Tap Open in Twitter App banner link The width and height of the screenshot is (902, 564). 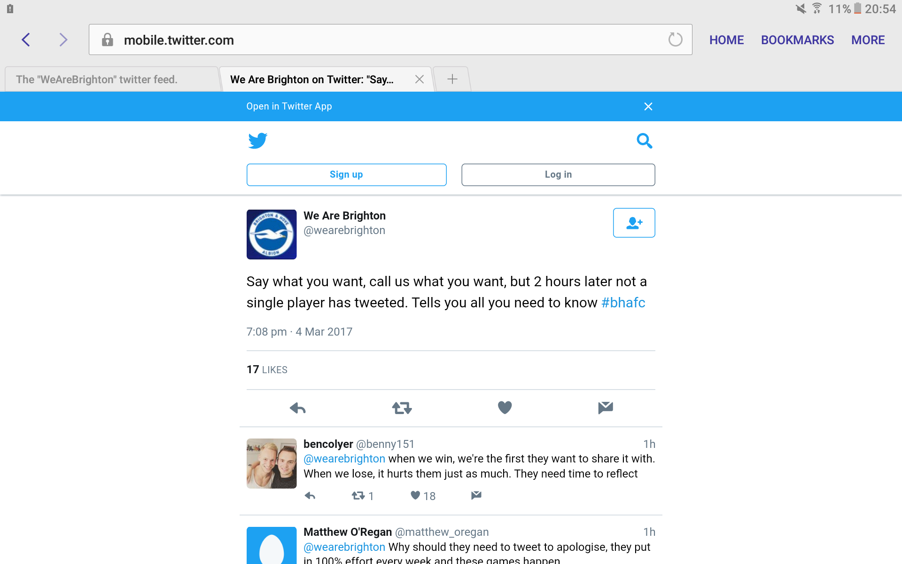tap(289, 106)
